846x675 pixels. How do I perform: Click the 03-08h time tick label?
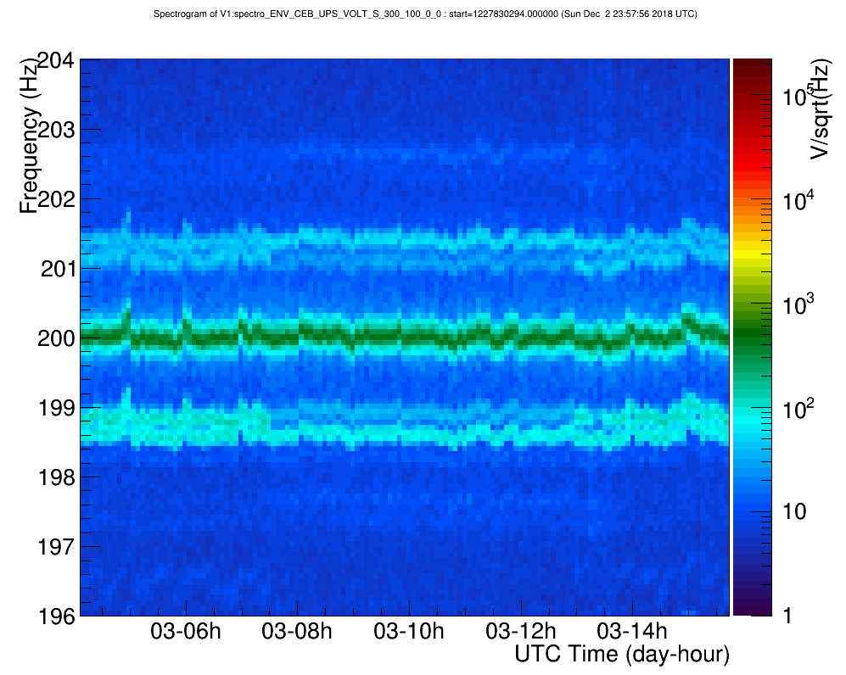point(297,631)
